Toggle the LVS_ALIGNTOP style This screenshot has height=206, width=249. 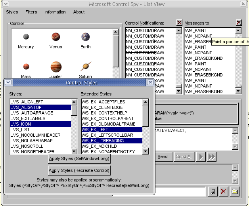pyautogui.click(x=40, y=107)
